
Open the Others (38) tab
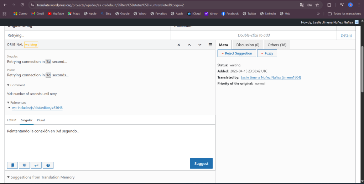277,45
